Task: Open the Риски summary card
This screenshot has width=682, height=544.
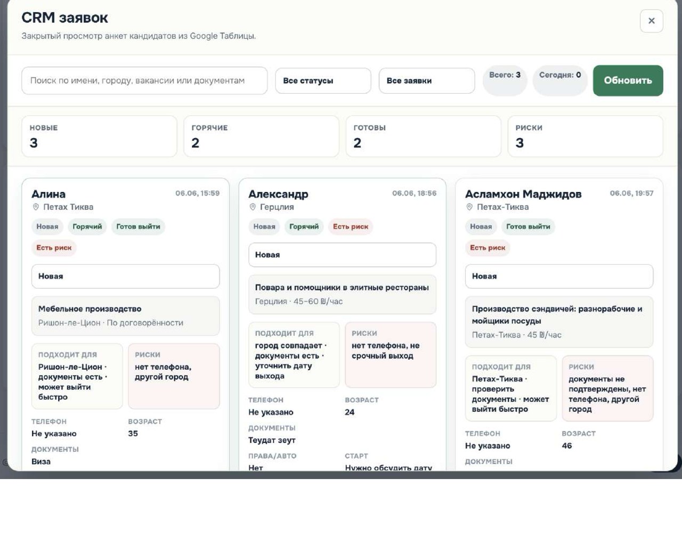Action: pos(585,136)
